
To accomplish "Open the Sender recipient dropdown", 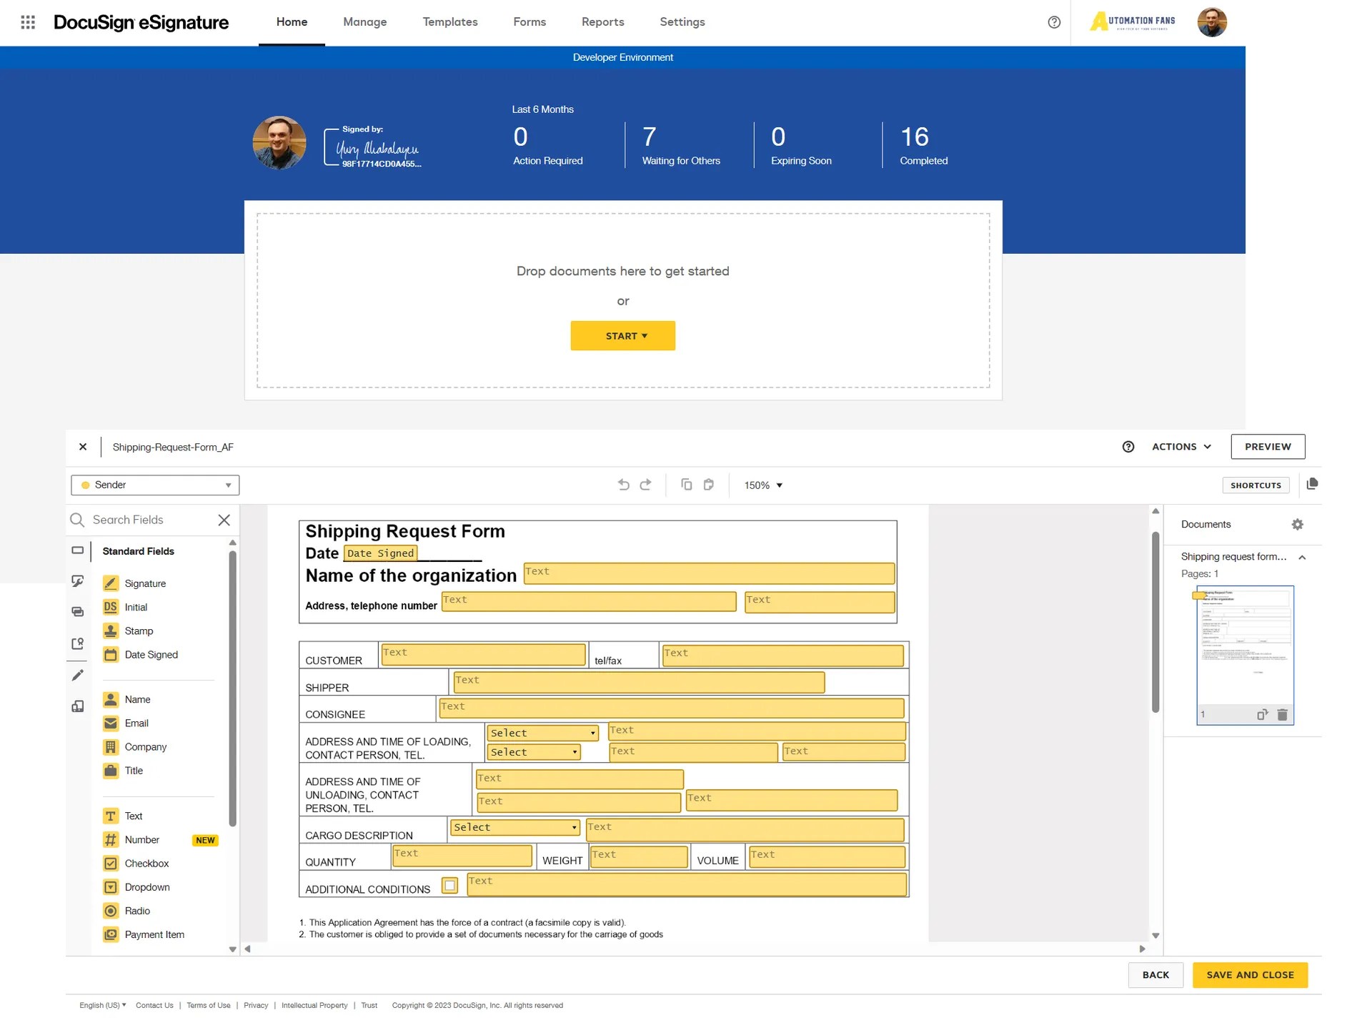I will pos(229,485).
